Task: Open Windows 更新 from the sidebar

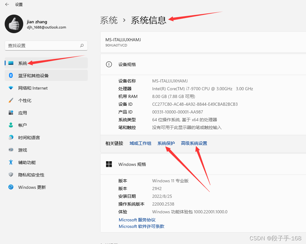Action: tap(46, 187)
